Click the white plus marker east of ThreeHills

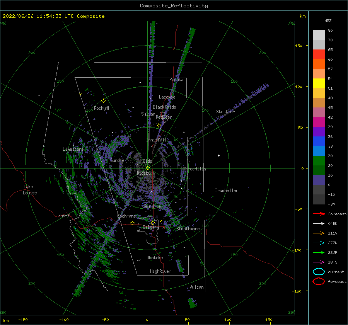[218, 155]
